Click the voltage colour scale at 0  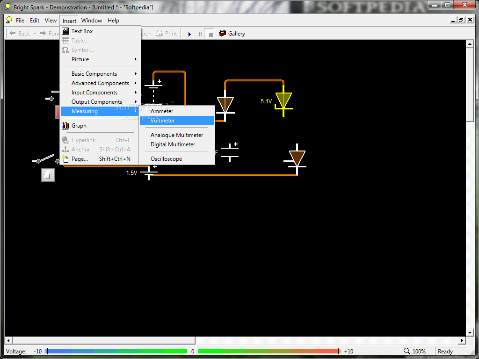pyautogui.click(x=193, y=352)
